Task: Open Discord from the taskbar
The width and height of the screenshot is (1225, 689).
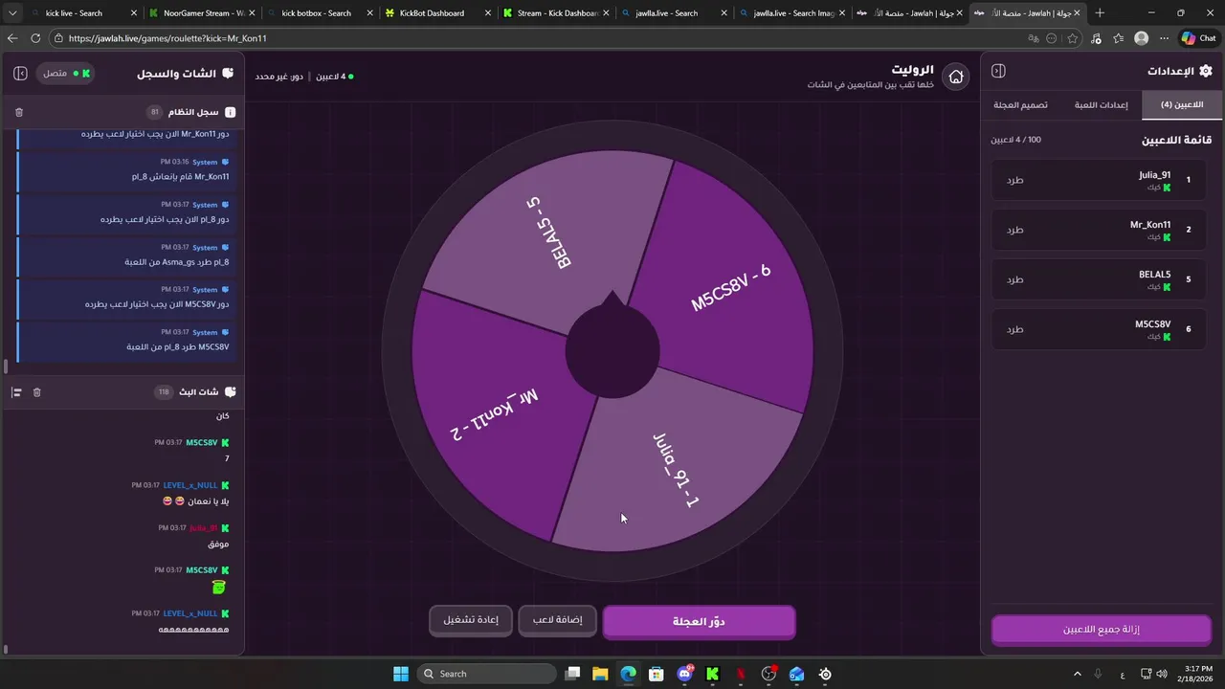Action: tap(685, 674)
